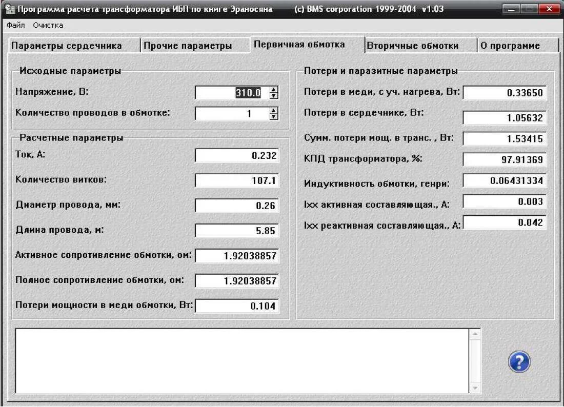Click text area scrollbar up arrow
This screenshot has width=564, height=407.
click(475, 334)
